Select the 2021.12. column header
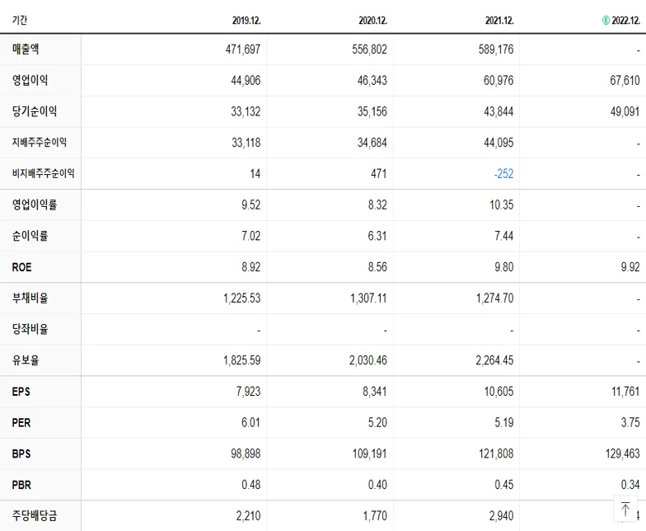This screenshot has height=531, width=646. [499, 21]
